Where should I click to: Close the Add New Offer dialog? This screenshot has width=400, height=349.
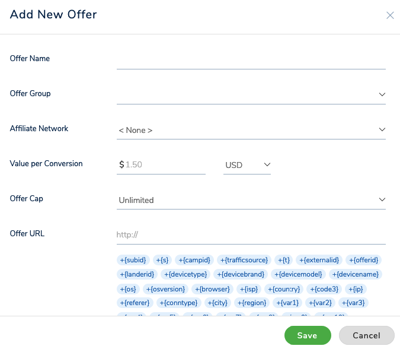(x=390, y=15)
